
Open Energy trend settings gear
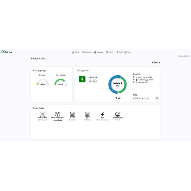pos(157,98)
